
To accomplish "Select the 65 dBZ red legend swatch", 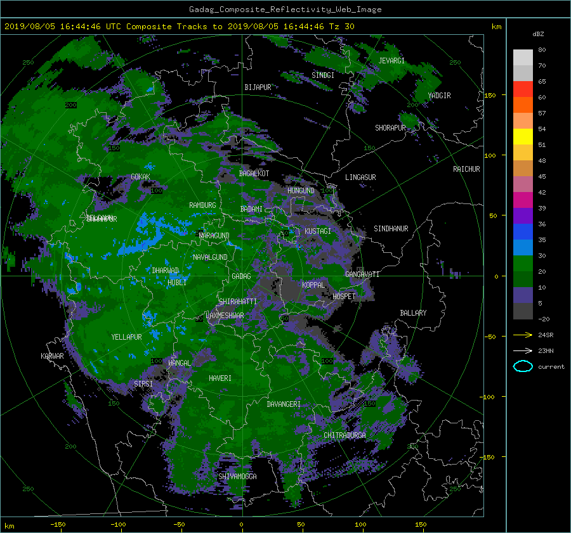I will 523,89.
